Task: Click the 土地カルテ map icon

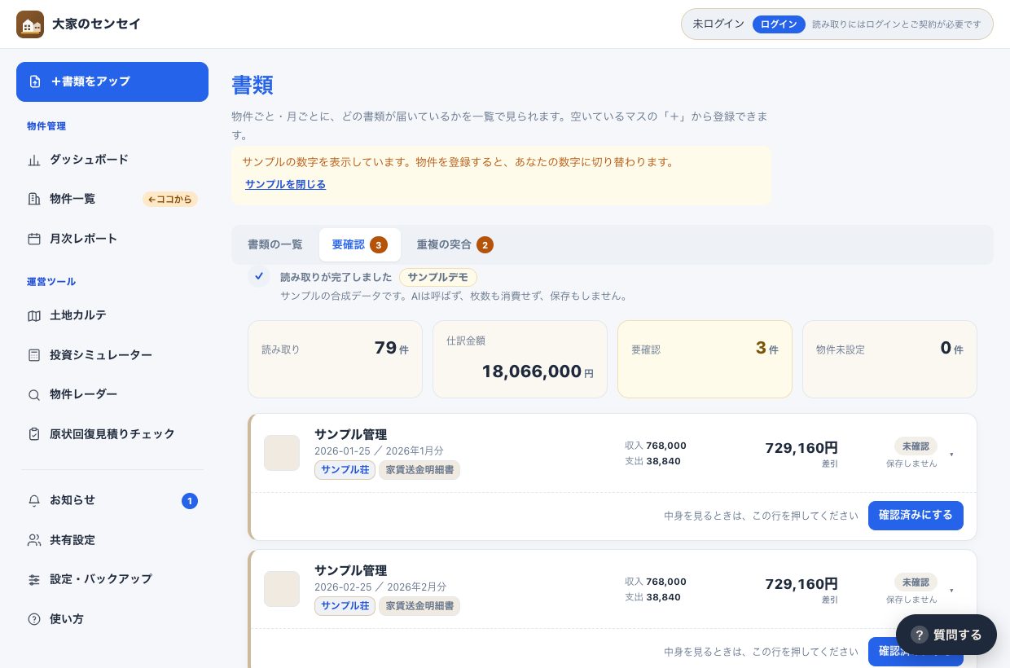Action: [x=34, y=315]
